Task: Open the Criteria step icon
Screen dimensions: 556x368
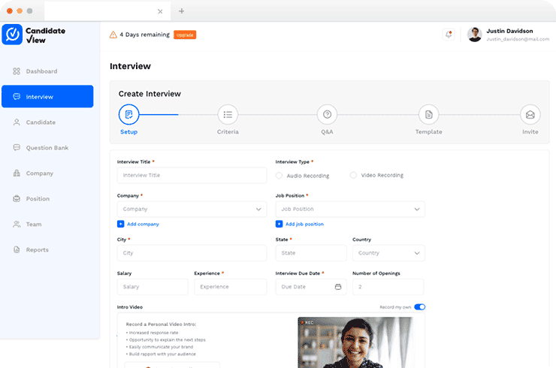Action: tap(228, 115)
